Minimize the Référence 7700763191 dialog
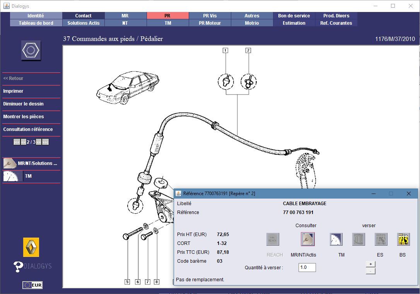 [374, 194]
